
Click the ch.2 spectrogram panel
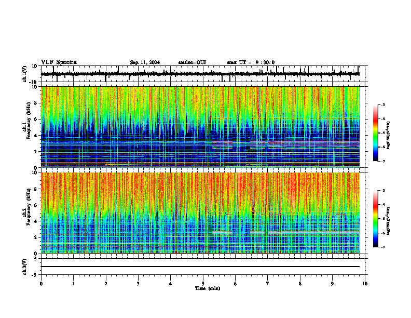click(200, 213)
